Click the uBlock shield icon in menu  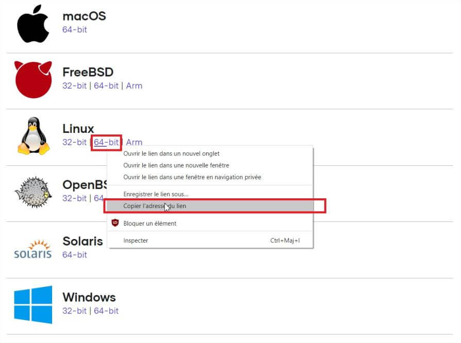click(116, 223)
